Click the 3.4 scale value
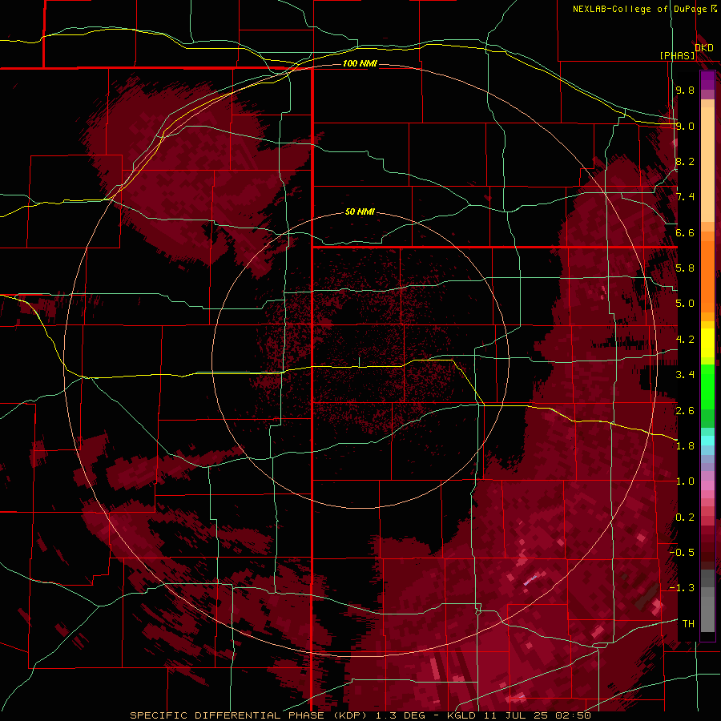721x721 pixels. click(685, 375)
